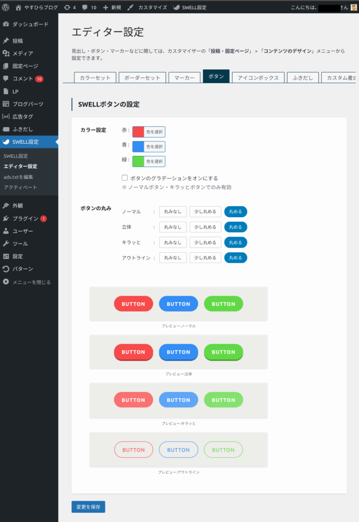Click the 広告タグ ad icon
Screen dimensions: 359x522
tap(6, 117)
